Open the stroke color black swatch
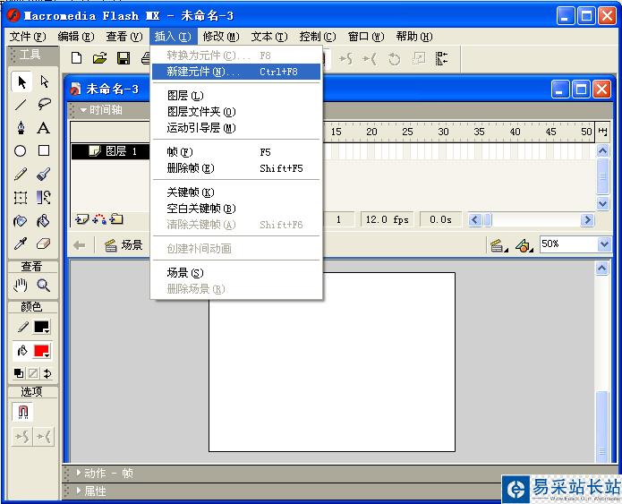Image resolution: width=622 pixels, height=504 pixels. click(42, 327)
